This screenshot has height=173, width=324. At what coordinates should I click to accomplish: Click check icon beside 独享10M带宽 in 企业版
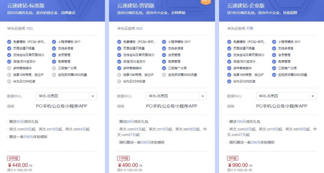(229, 75)
